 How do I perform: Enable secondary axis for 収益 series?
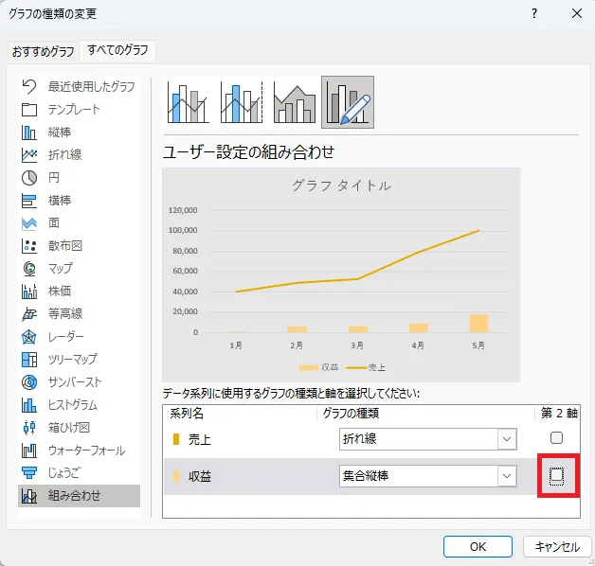coord(556,476)
